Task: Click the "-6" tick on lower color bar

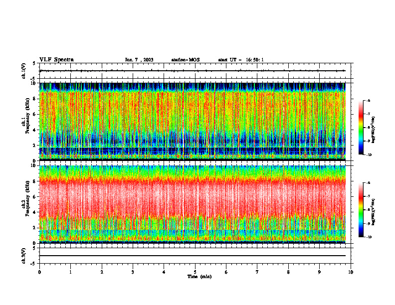Action: click(x=368, y=183)
